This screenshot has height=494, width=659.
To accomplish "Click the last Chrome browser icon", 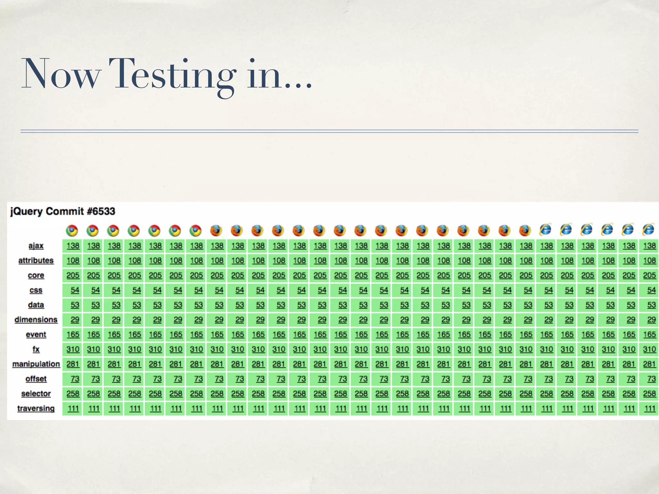I will [x=196, y=231].
